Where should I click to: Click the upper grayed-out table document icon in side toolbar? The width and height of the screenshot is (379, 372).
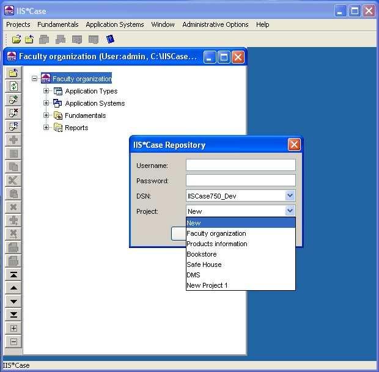pos(13,247)
